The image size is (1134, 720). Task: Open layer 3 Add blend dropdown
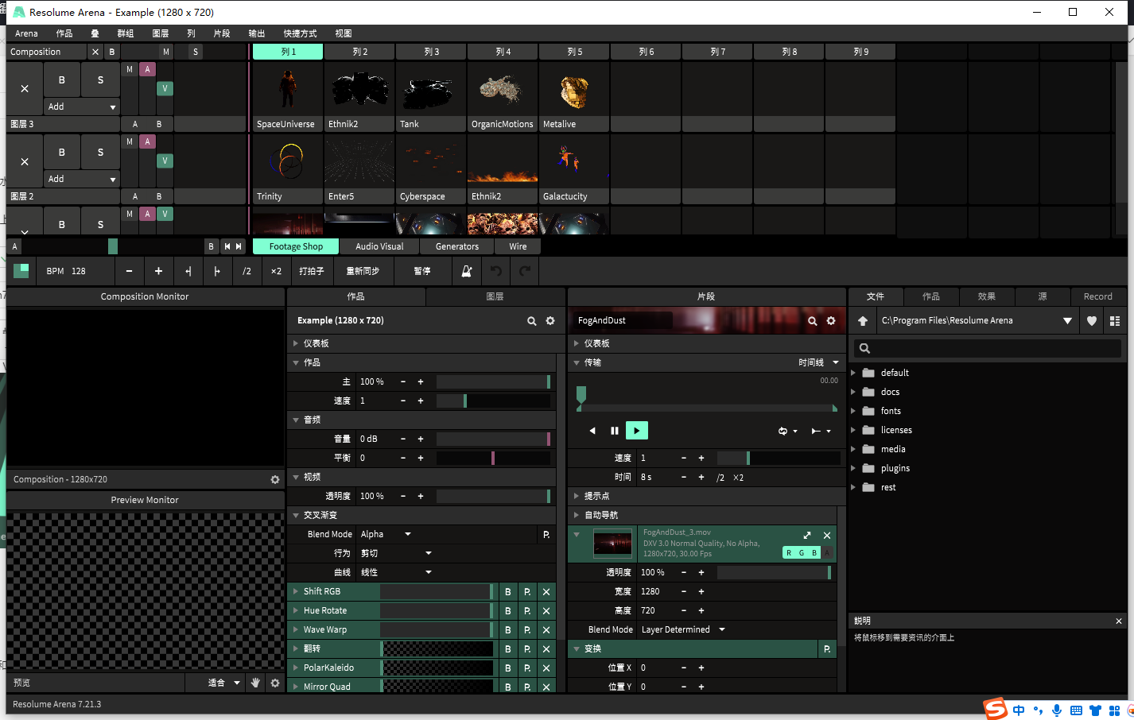(x=81, y=107)
